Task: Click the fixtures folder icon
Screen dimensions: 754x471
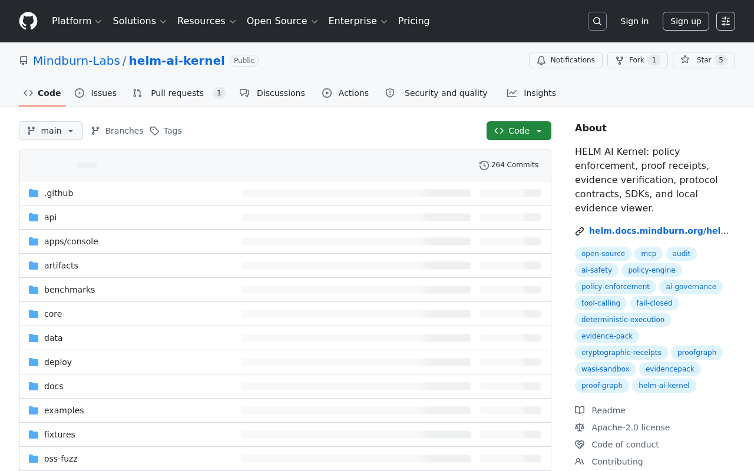Action: click(x=34, y=434)
